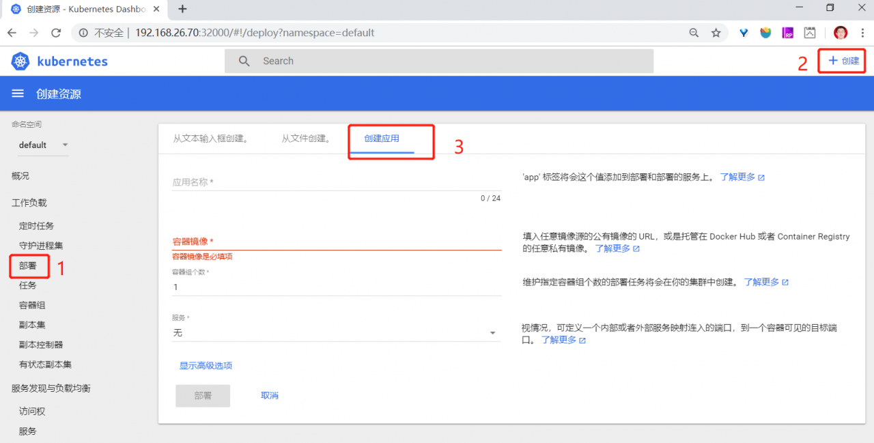Open 服务发现与负载均衡 in the sidebar
The height and width of the screenshot is (443, 874).
coord(51,388)
